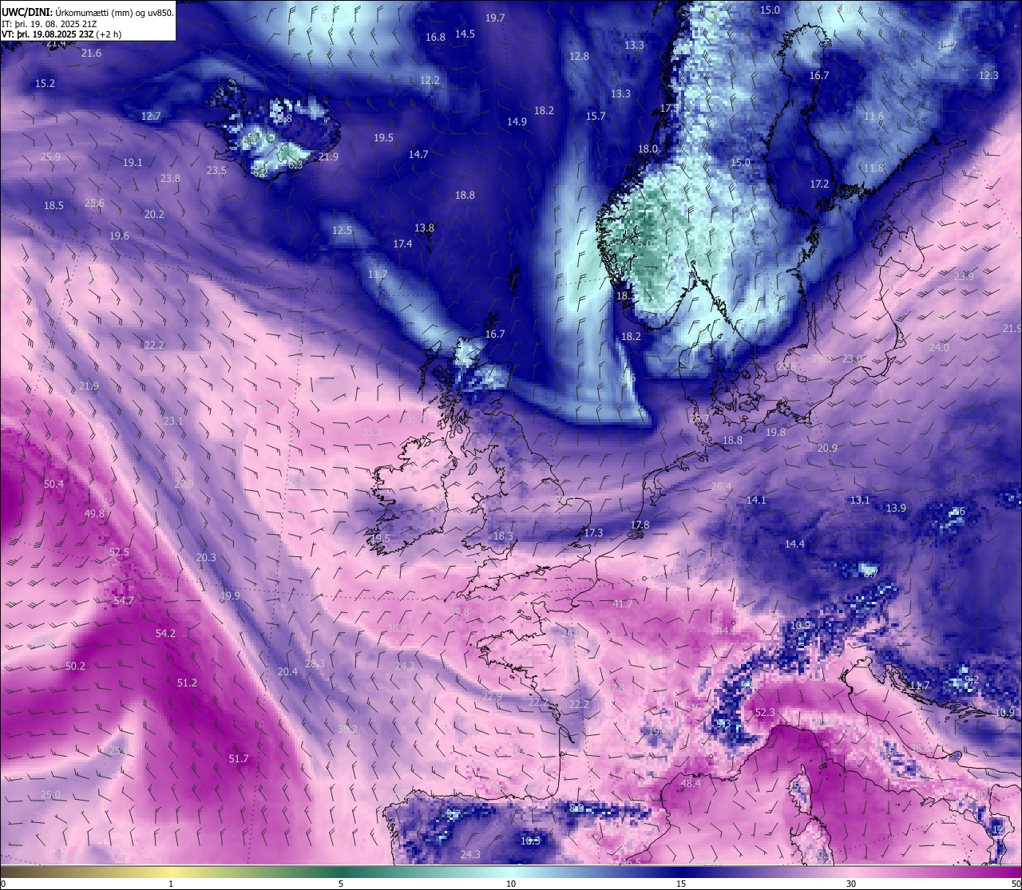The height and width of the screenshot is (890, 1022).
Task: Click the 51.2 map value
Action: pyautogui.click(x=187, y=682)
